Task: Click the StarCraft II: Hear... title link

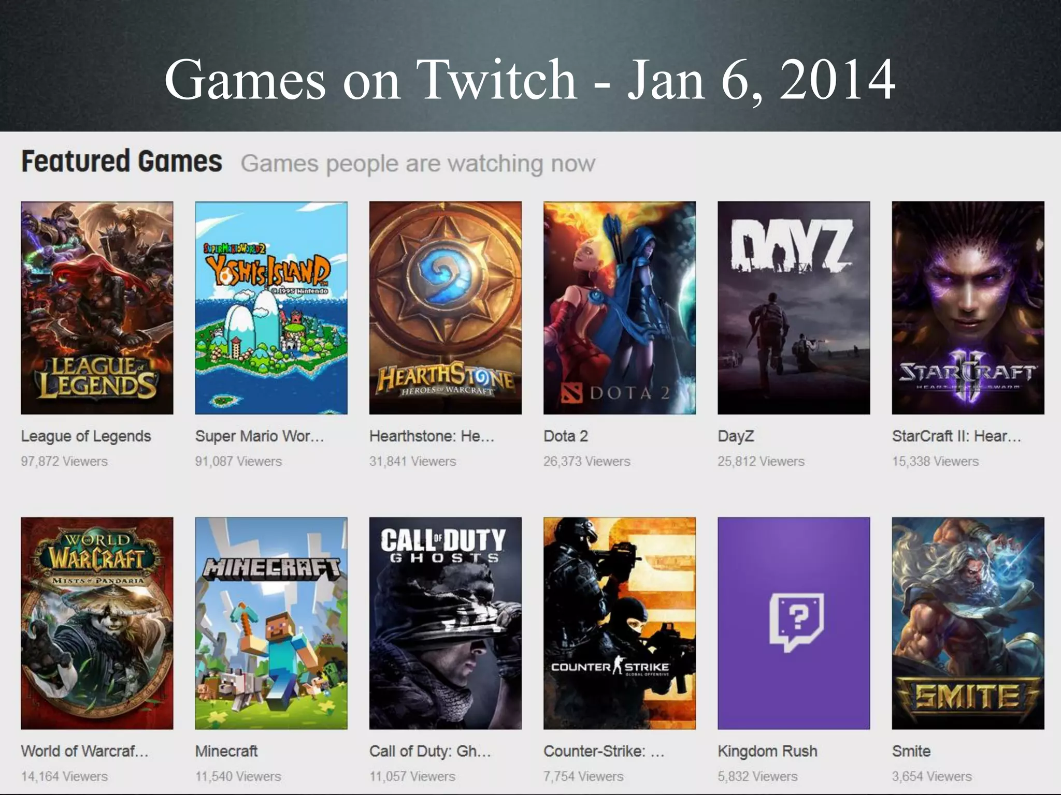Action: (956, 436)
